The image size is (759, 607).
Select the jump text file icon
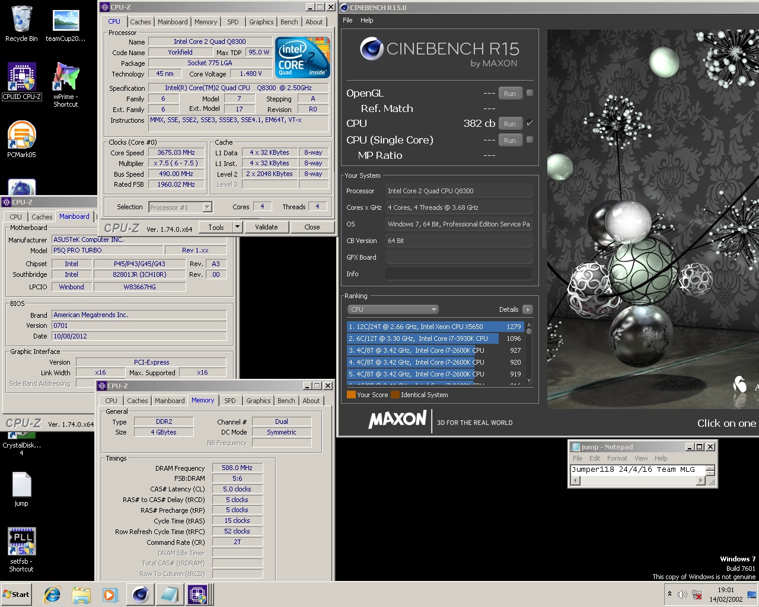21,489
